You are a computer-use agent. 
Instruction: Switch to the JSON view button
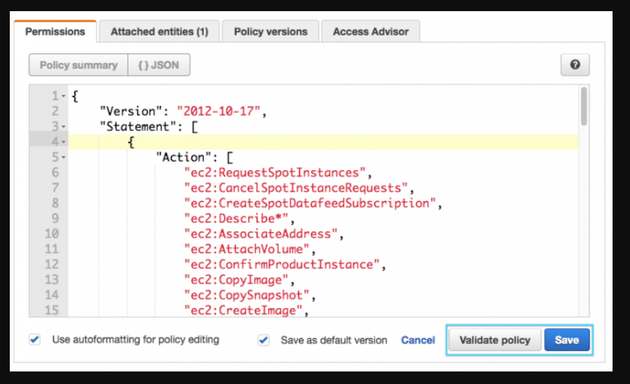click(159, 65)
